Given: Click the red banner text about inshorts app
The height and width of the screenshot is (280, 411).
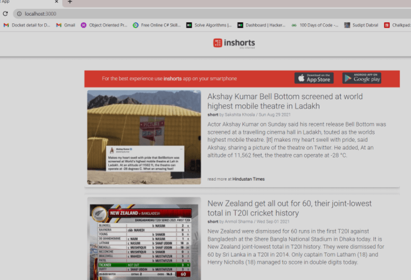Looking at the screenshot, I should [169, 79].
